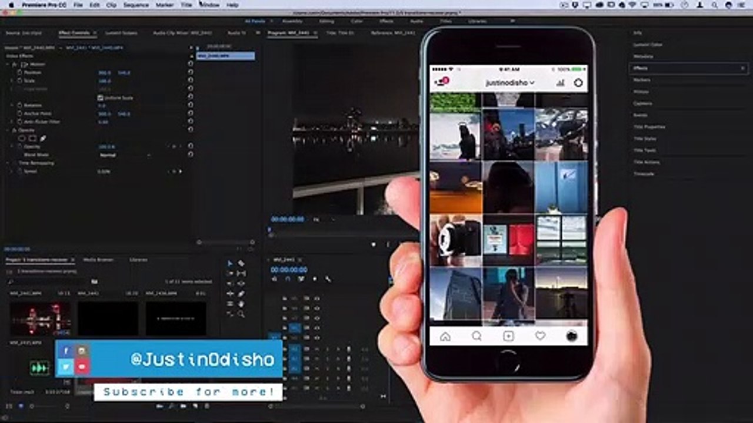
Task: Open the Markers panel on the right
Action: click(x=642, y=80)
